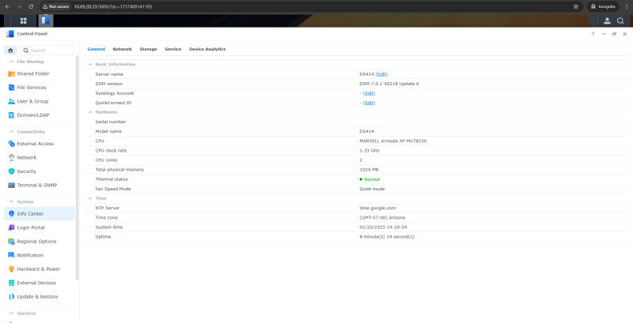Image resolution: width=633 pixels, height=323 pixels.
Task: Click the browser address bar URL
Action: coord(113,6)
